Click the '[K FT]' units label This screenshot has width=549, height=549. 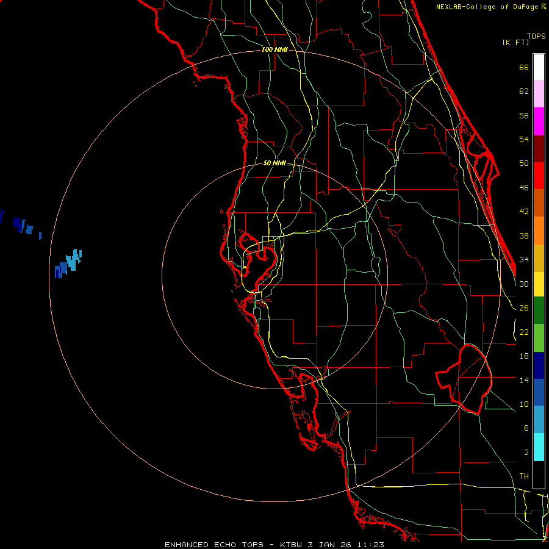[515, 43]
